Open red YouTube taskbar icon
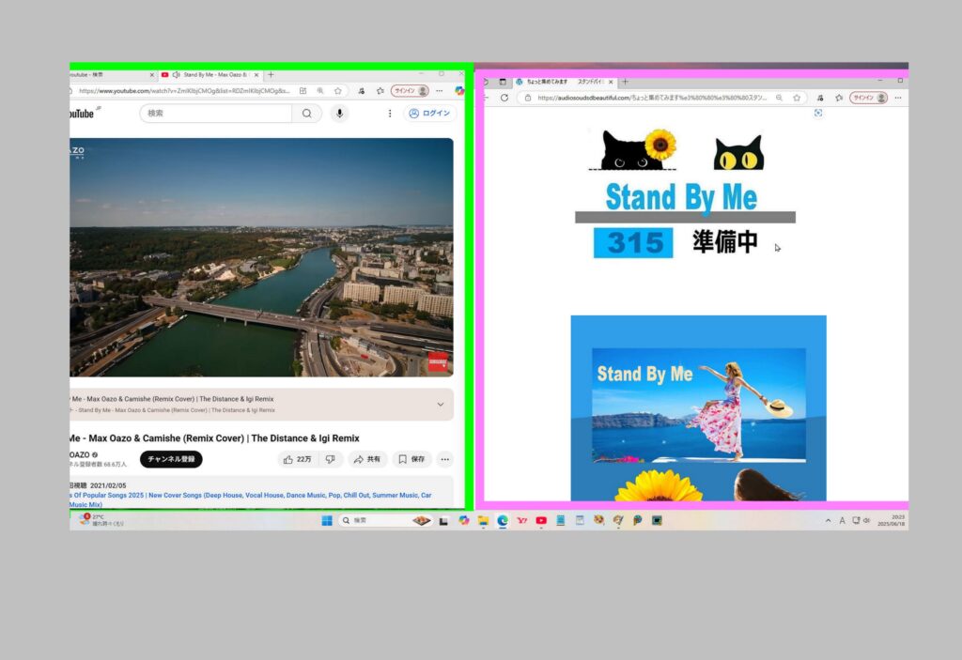962x660 pixels. click(541, 521)
